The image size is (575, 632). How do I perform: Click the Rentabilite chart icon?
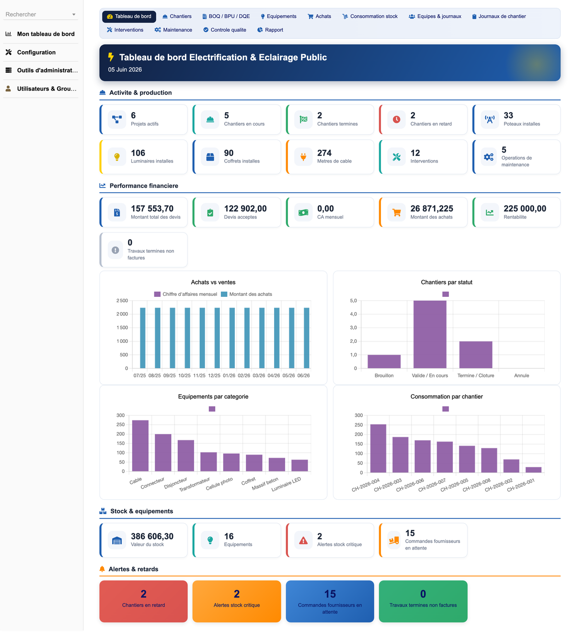point(490,212)
